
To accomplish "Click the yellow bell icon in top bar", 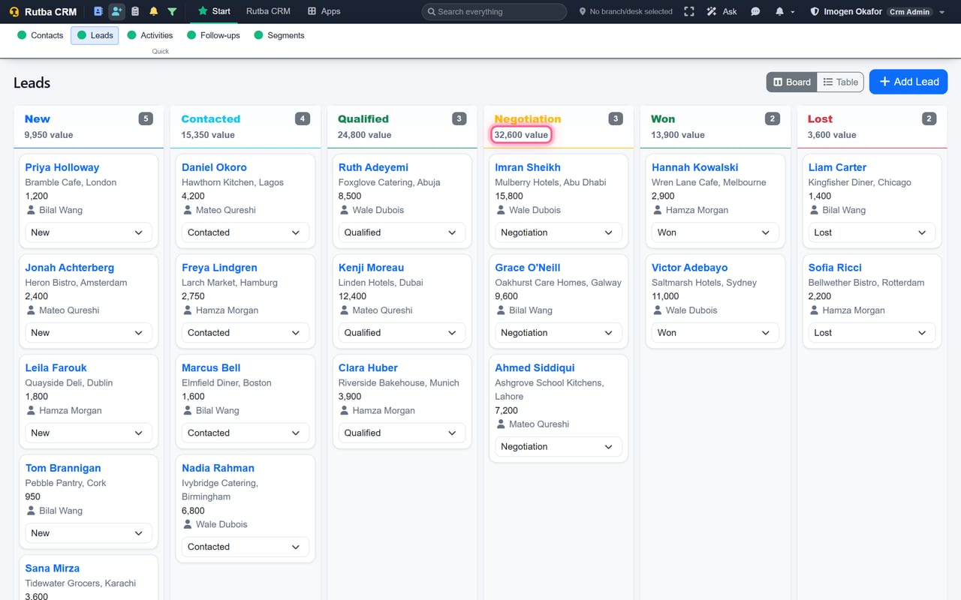I will (154, 11).
